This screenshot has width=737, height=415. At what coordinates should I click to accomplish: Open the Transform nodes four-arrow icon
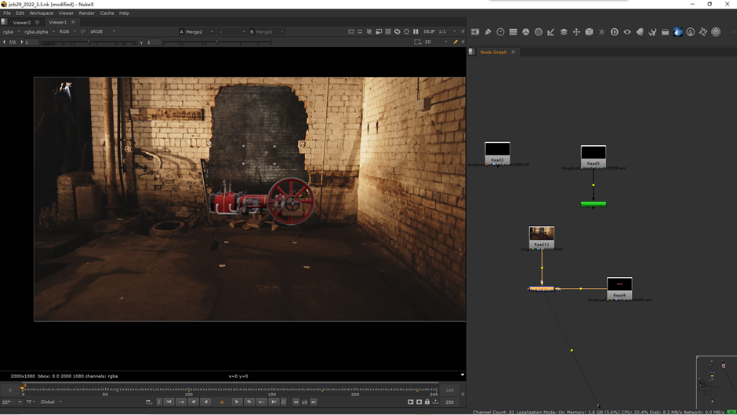[x=576, y=32]
